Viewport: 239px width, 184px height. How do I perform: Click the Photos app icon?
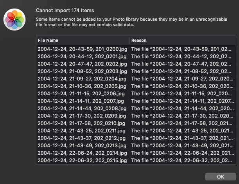point(14,20)
